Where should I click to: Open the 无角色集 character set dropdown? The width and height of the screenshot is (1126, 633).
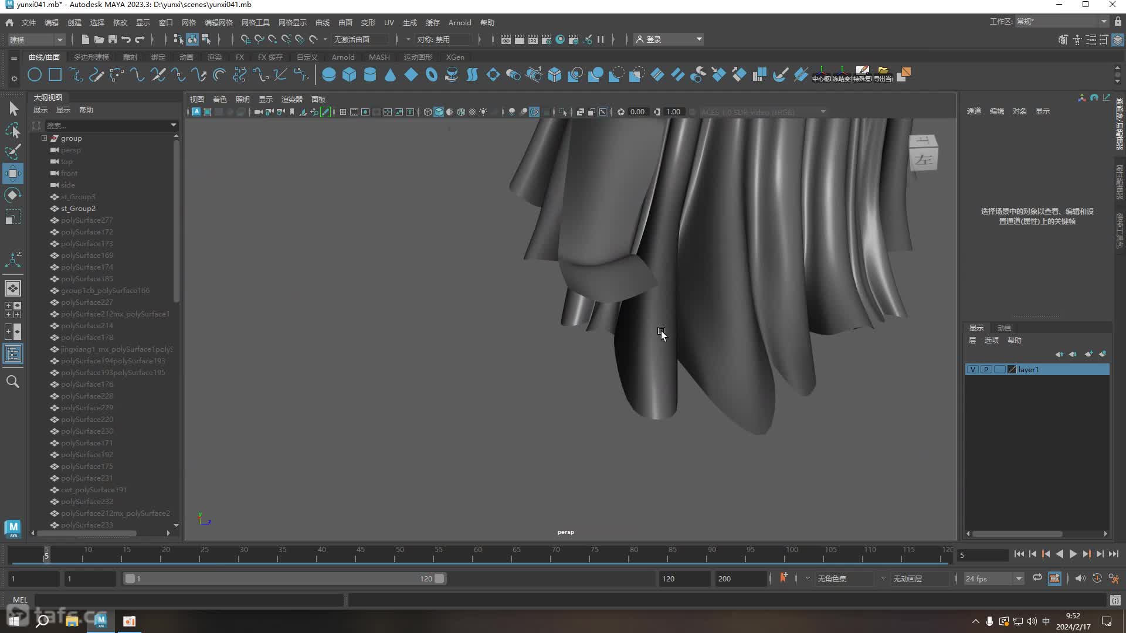tap(845, 578)
